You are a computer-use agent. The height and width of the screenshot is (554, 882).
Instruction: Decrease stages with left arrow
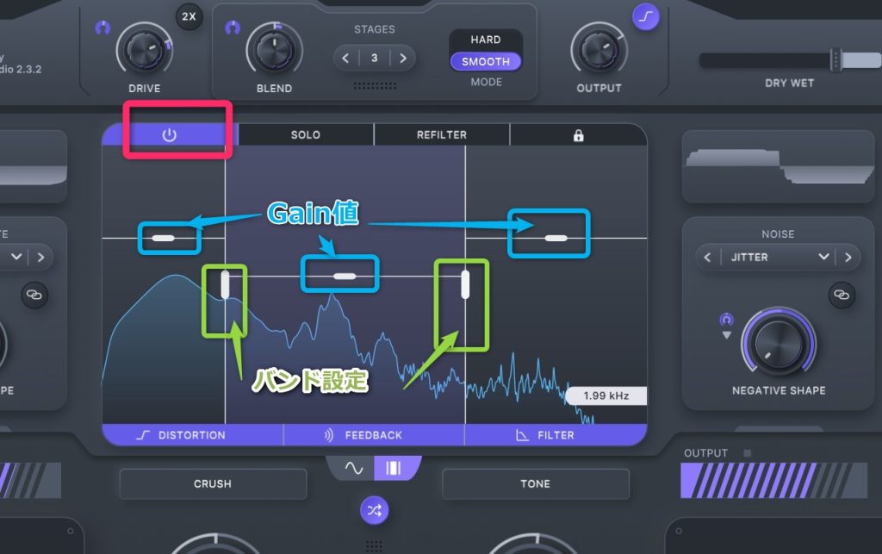tap(346, 59)
